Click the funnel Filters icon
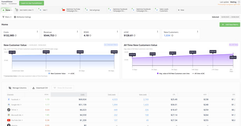This screenshot has width=241, height=126. [x=3, y=17]
